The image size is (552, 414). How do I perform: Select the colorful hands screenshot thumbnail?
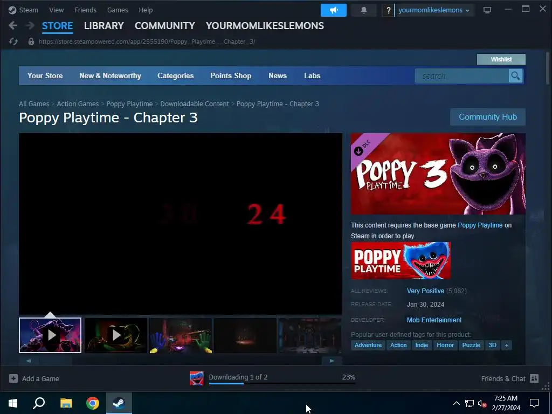[181, 335]
